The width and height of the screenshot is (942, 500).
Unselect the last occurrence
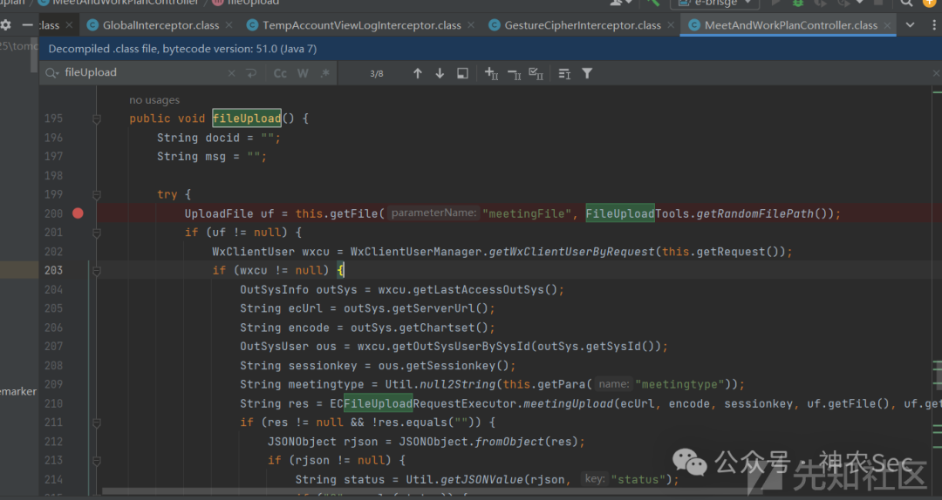(515, 73)
